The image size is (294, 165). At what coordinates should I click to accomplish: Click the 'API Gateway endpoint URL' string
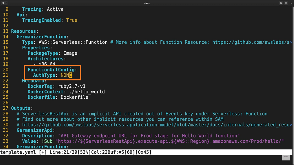149,136
